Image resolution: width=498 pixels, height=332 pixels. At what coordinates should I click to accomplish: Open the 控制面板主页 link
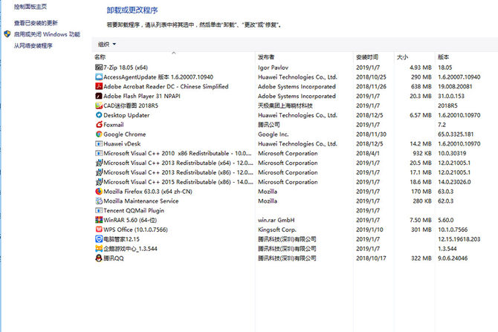point(30,7)
